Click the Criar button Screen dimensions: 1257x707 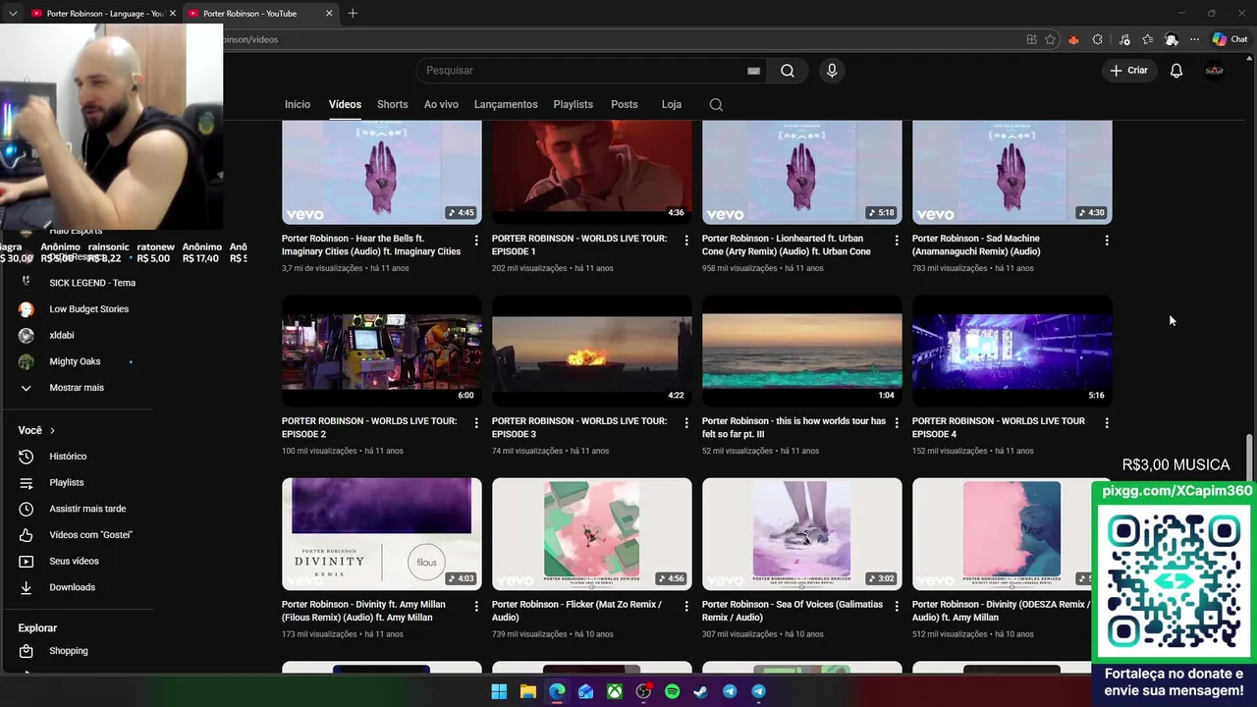[x=1129, y=71]
